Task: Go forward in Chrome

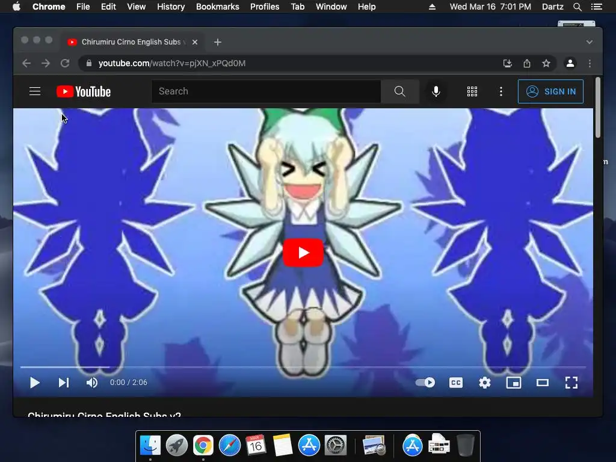Action: (46, 63)
